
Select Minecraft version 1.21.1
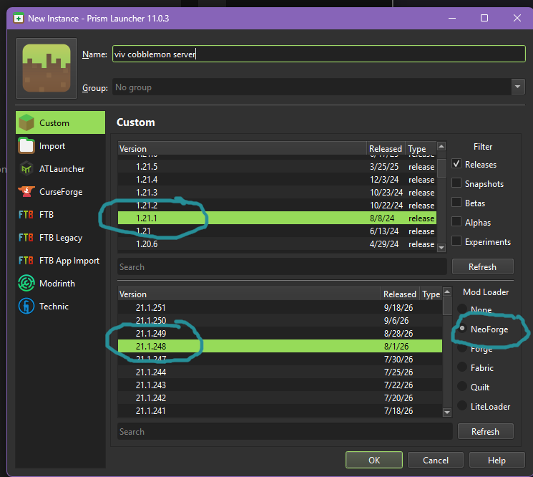277,218
